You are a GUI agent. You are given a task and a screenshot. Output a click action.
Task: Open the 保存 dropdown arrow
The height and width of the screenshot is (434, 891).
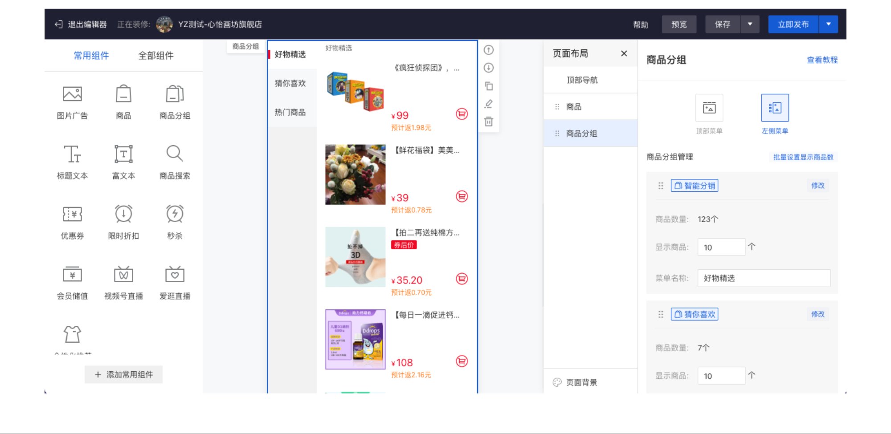pyautogui.click(x=751, y=24)
